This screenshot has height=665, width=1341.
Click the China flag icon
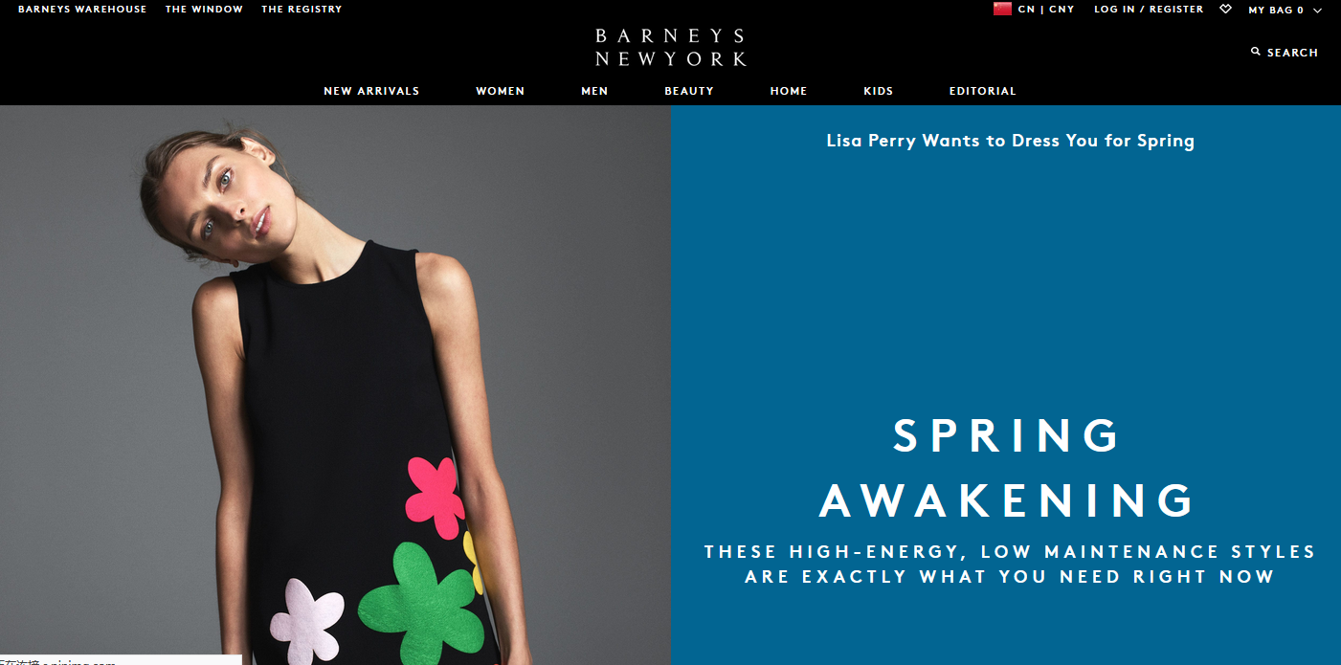tap(1002, 9)
